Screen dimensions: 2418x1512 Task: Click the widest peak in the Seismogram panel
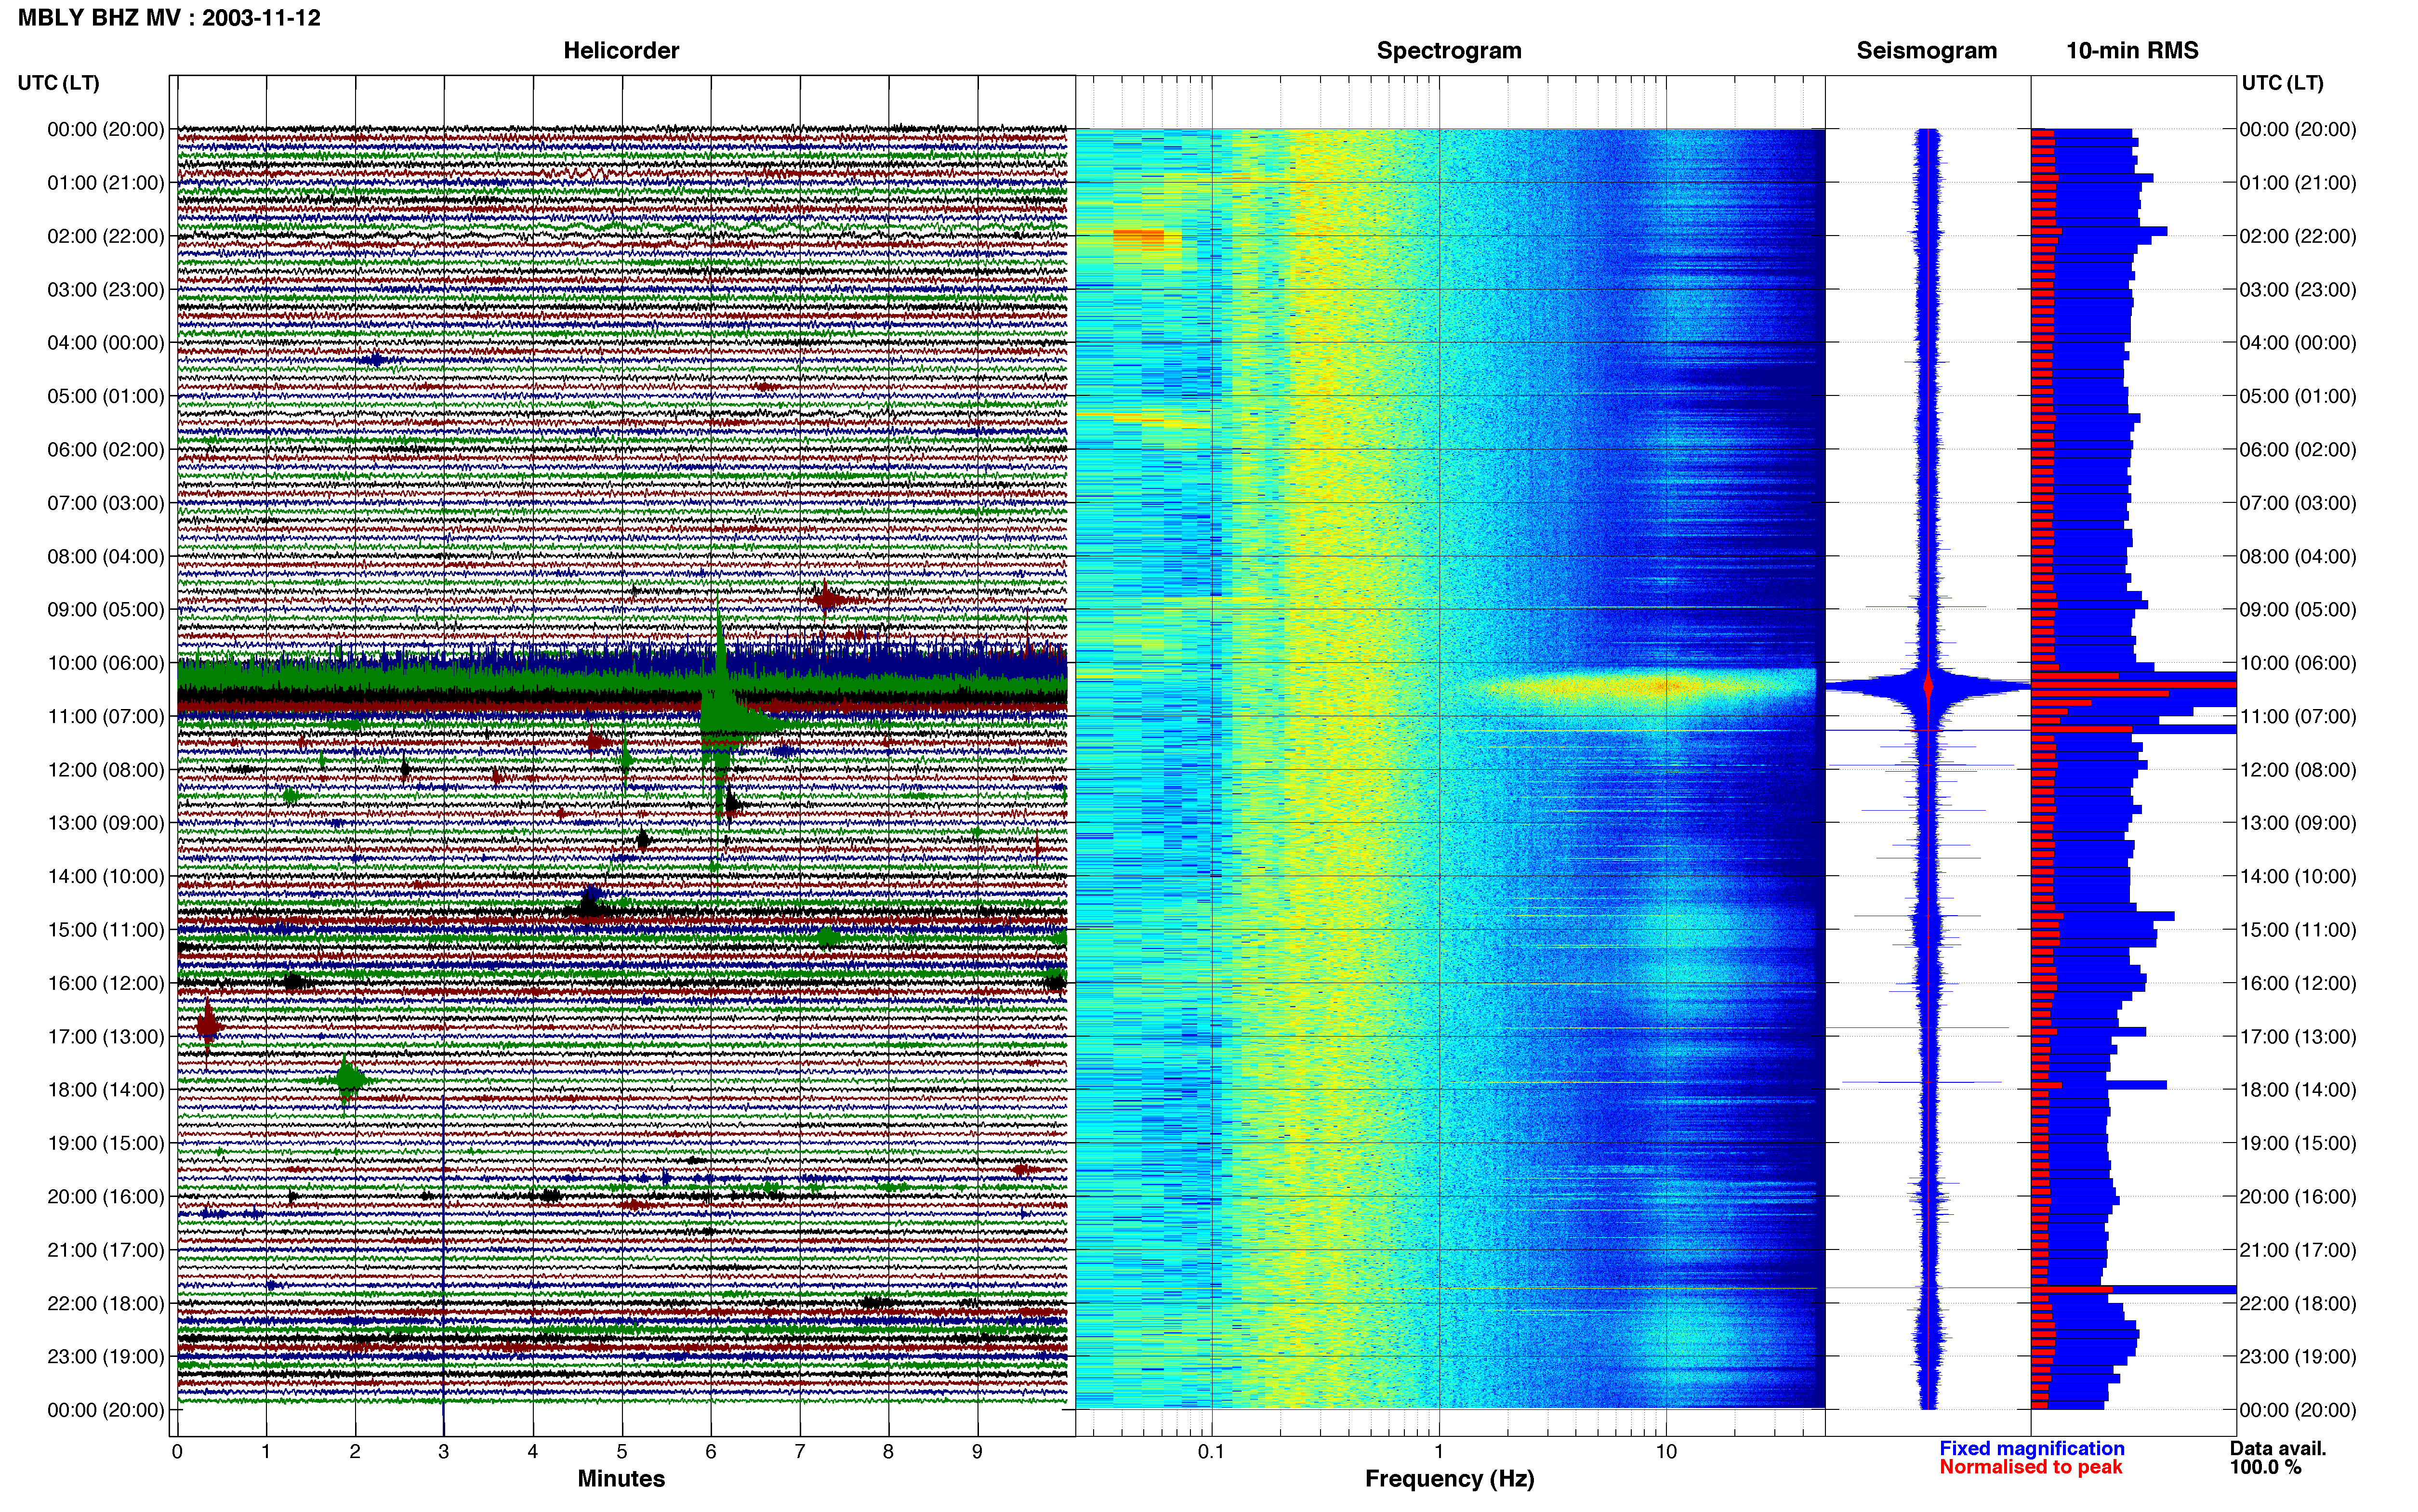1928,686
